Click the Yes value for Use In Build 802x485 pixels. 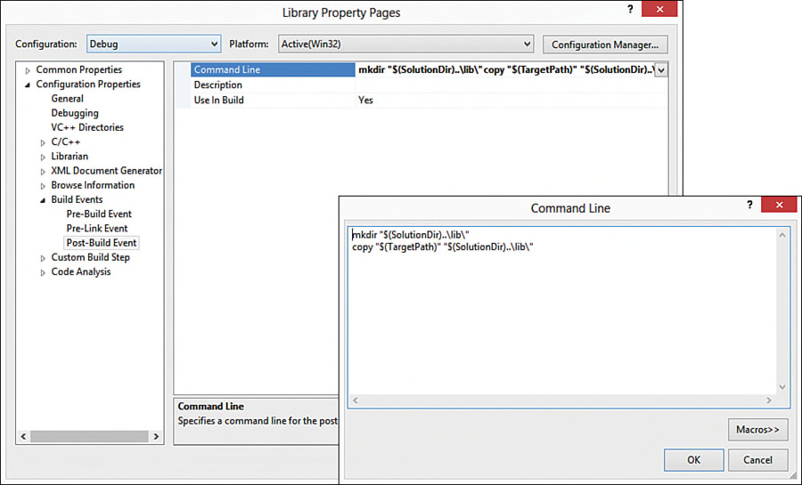(x=365, y=100)
